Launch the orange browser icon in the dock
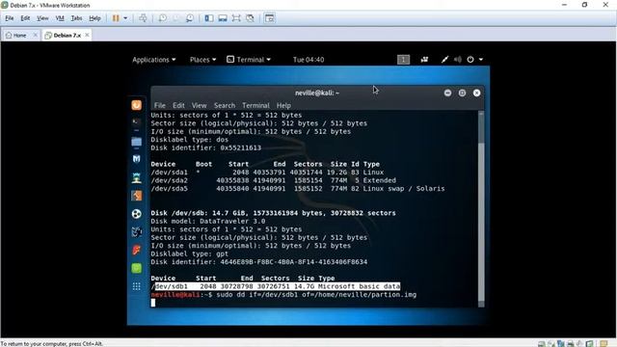 (137, 105)
